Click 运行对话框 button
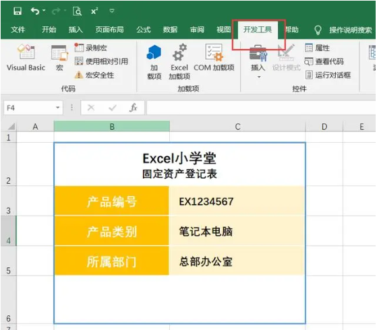The height and width of the screenshot is (330, 377). (x=328, y=75)
